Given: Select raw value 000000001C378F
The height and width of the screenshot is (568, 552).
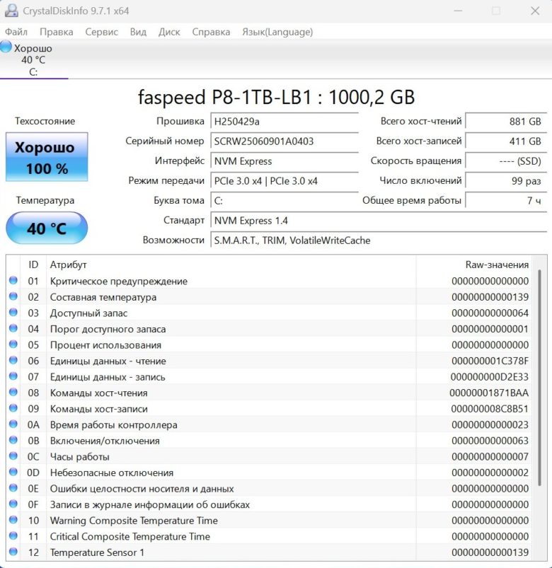Looking at the screenshot, I should [x=490, y=361].
